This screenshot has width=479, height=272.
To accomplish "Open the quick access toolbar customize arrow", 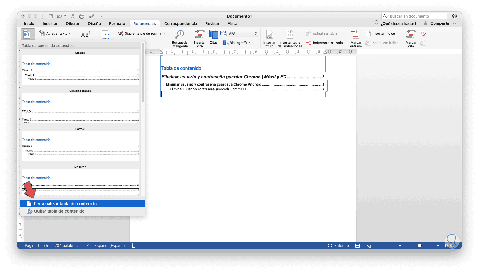I will [101, 16].
